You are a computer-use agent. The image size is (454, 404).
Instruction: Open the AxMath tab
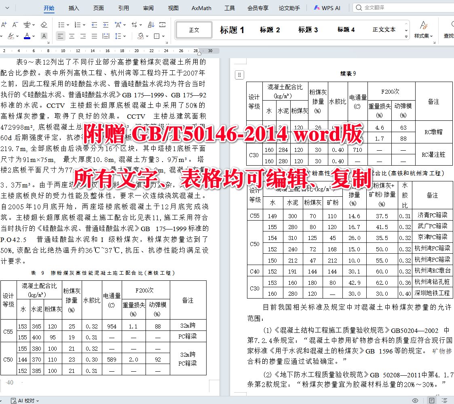201,8
